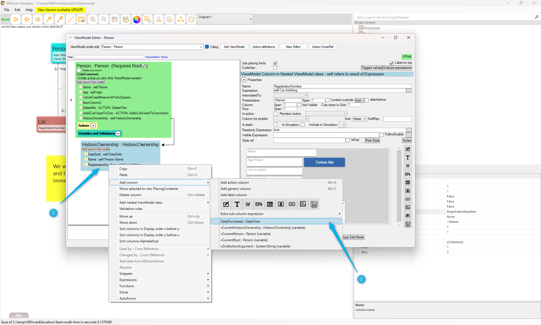Click the zoom in magnifier toolbar icon
The height and width of the screenshot is (325, 541).
pyautogui.click(x=93, y=19)
